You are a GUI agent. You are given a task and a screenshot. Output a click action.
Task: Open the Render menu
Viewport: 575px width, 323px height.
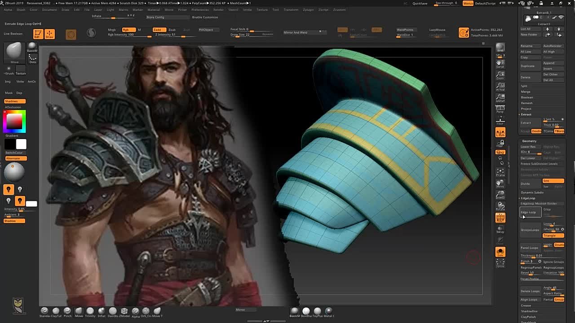point(218,9)
